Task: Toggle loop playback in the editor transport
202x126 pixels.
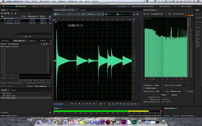Action: coord(101,104)
